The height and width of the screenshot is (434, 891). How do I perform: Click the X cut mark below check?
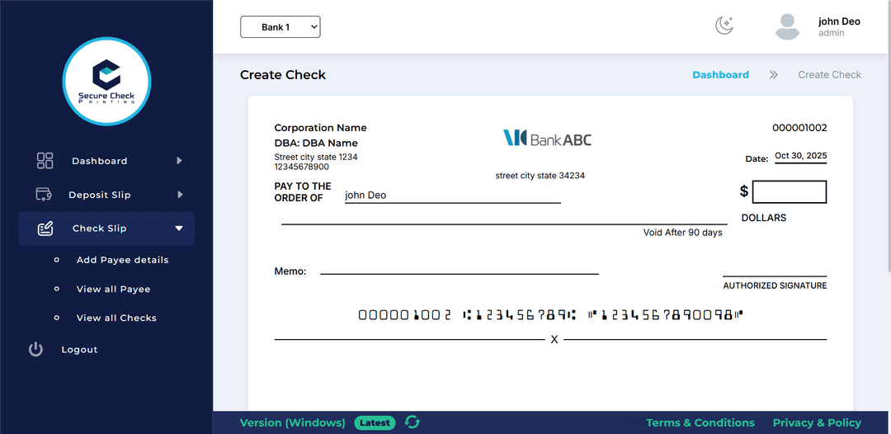tap(554, 340)
